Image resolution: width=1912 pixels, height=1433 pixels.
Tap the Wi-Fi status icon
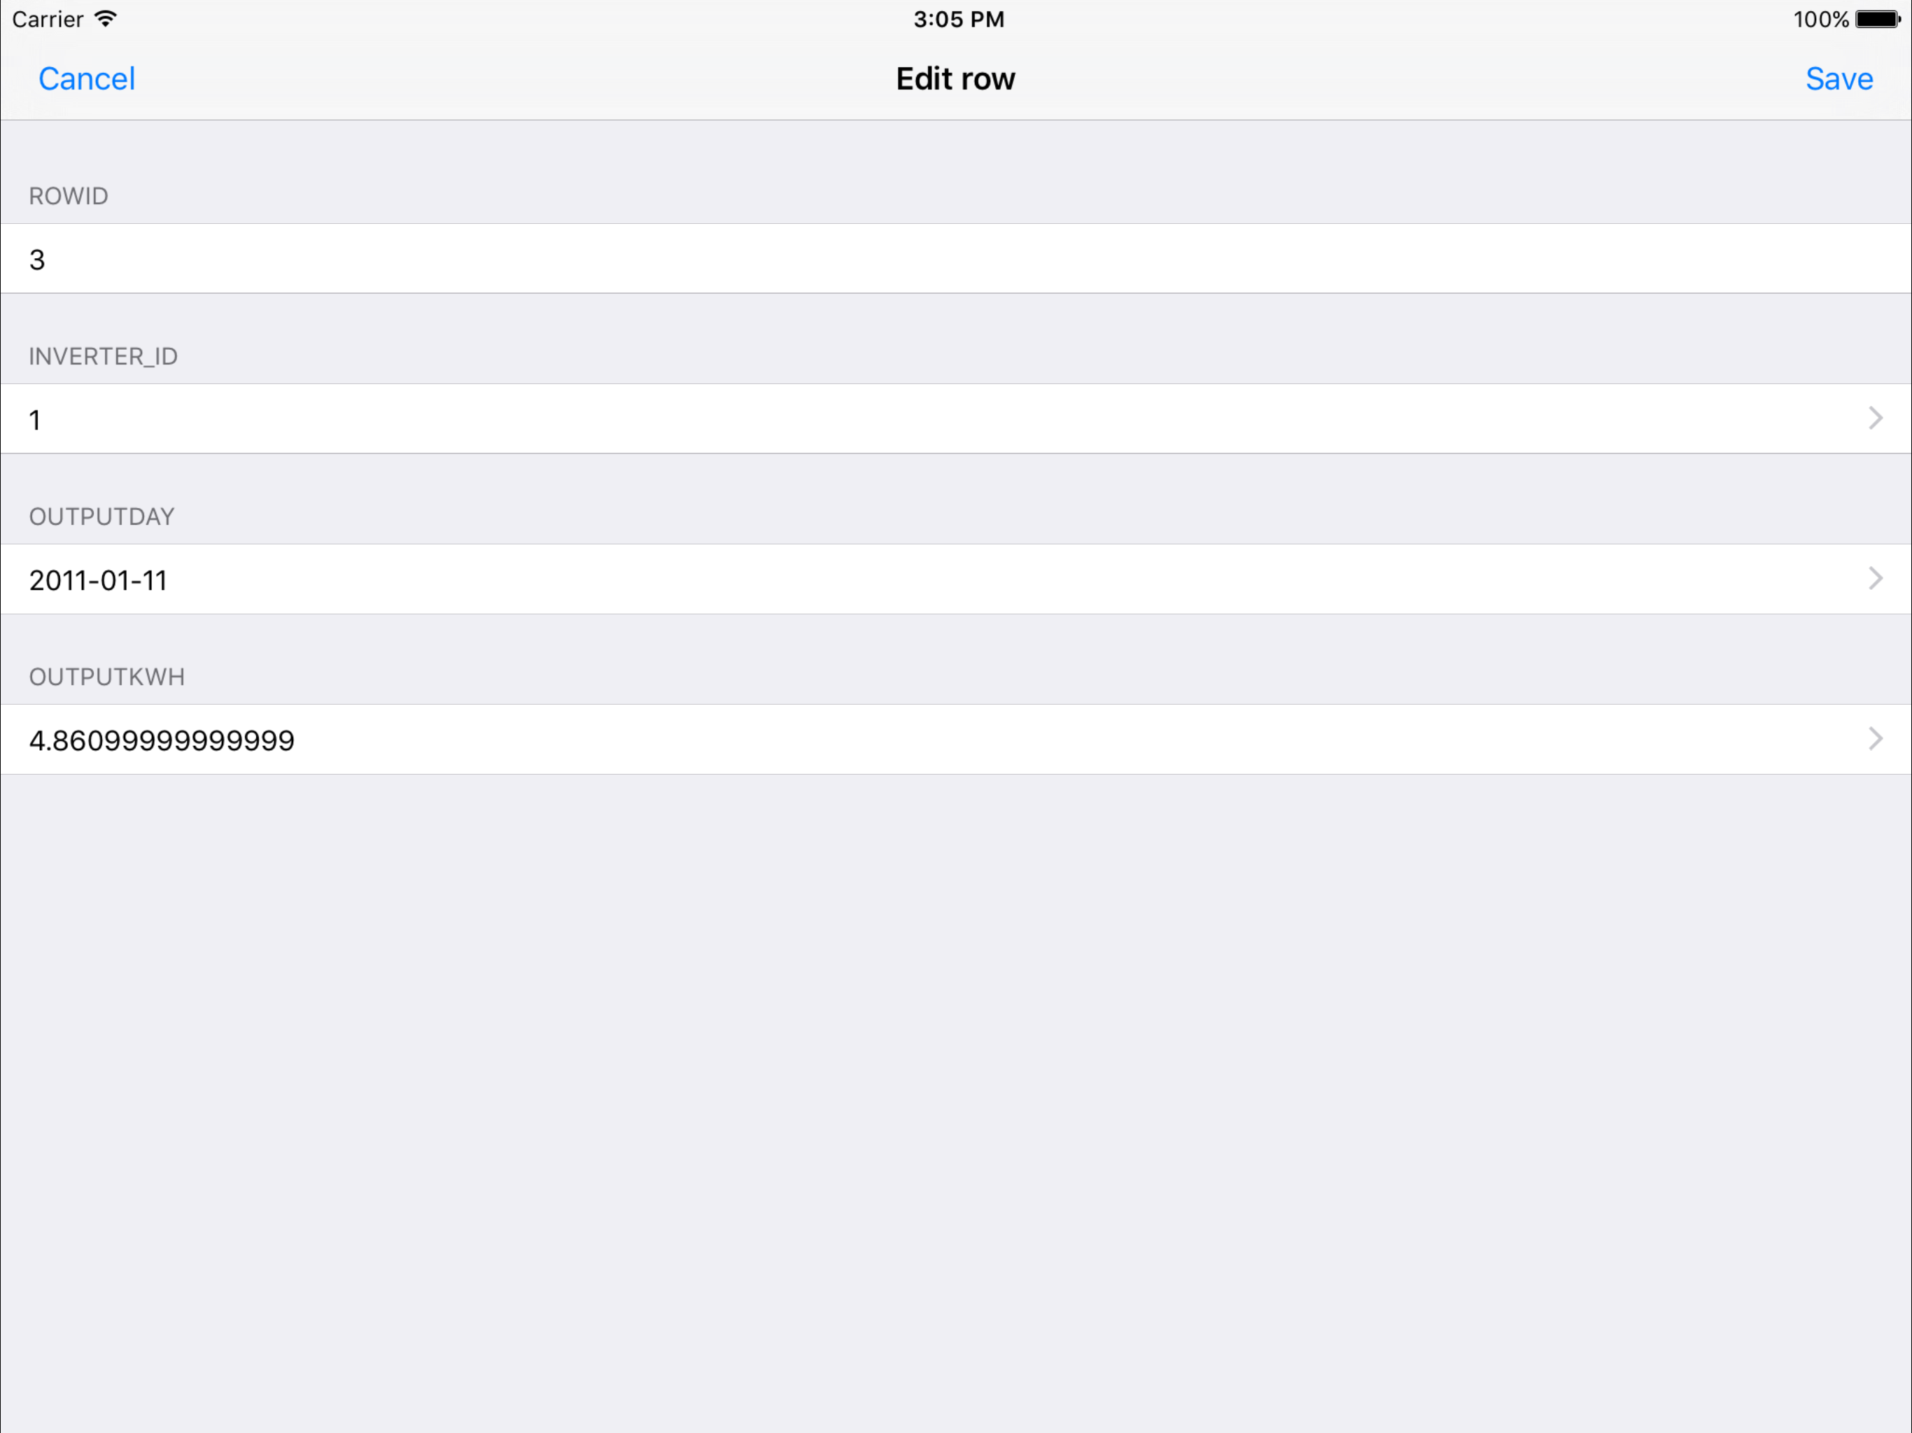pyautogui.click(x=106, y=19)
